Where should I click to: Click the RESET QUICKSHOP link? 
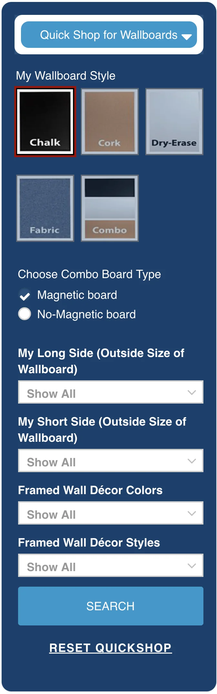click(x=110, y=648)
